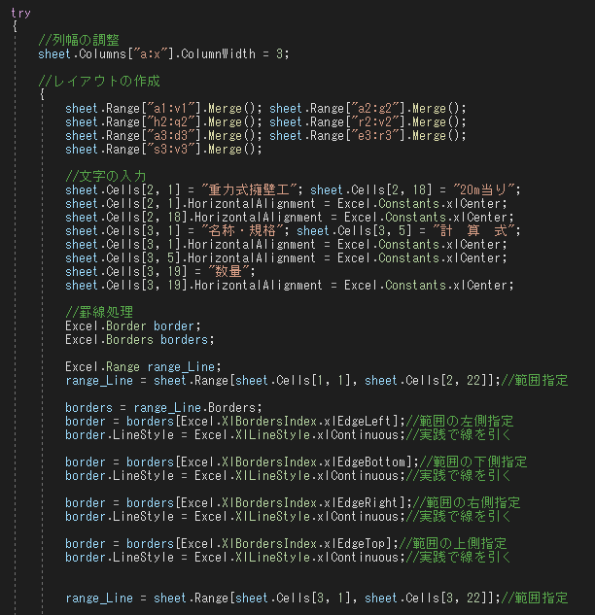Click the string "名称・規格"
595x615 pixels.
click(x=242, y=230)
